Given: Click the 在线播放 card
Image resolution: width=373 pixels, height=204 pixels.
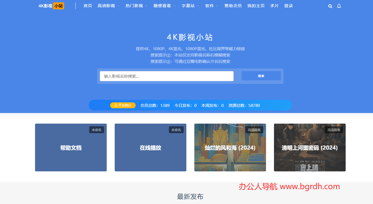Looking at the screenshot, I should (150, 147).
